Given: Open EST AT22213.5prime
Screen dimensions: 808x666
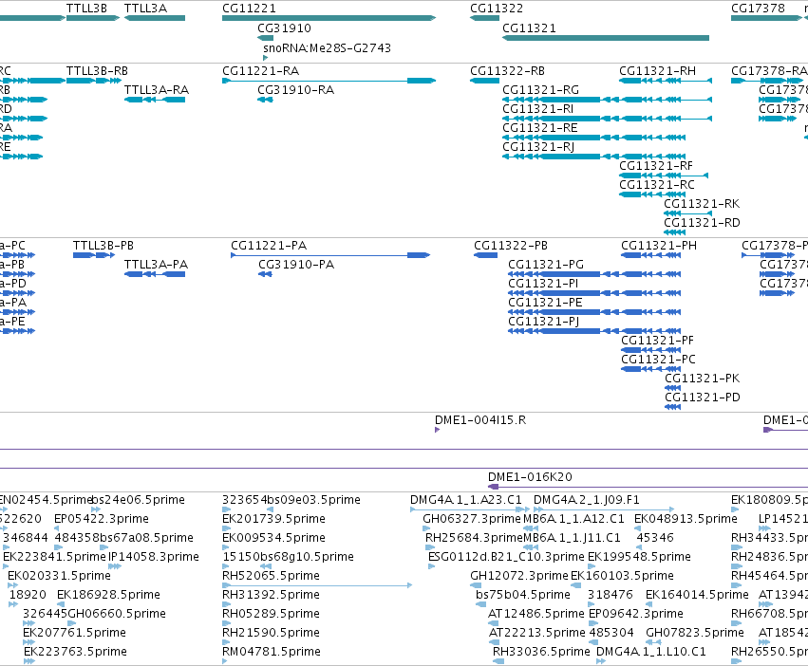Looking at the screenshot, I should 537,633.
